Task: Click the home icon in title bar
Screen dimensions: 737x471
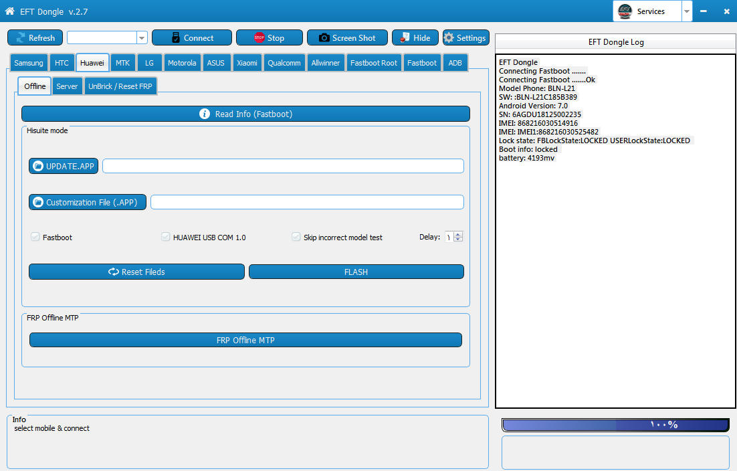Action: [x=9, y=11]
